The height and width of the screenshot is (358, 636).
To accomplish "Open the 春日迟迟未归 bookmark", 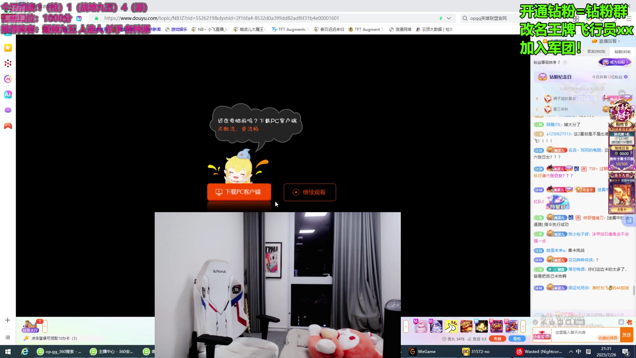I will tap(329, 30).
